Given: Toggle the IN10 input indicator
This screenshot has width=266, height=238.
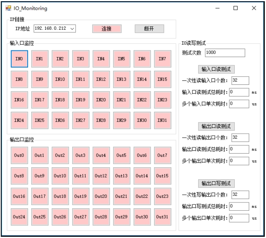Looking at the screenshot, I should 60,79.
